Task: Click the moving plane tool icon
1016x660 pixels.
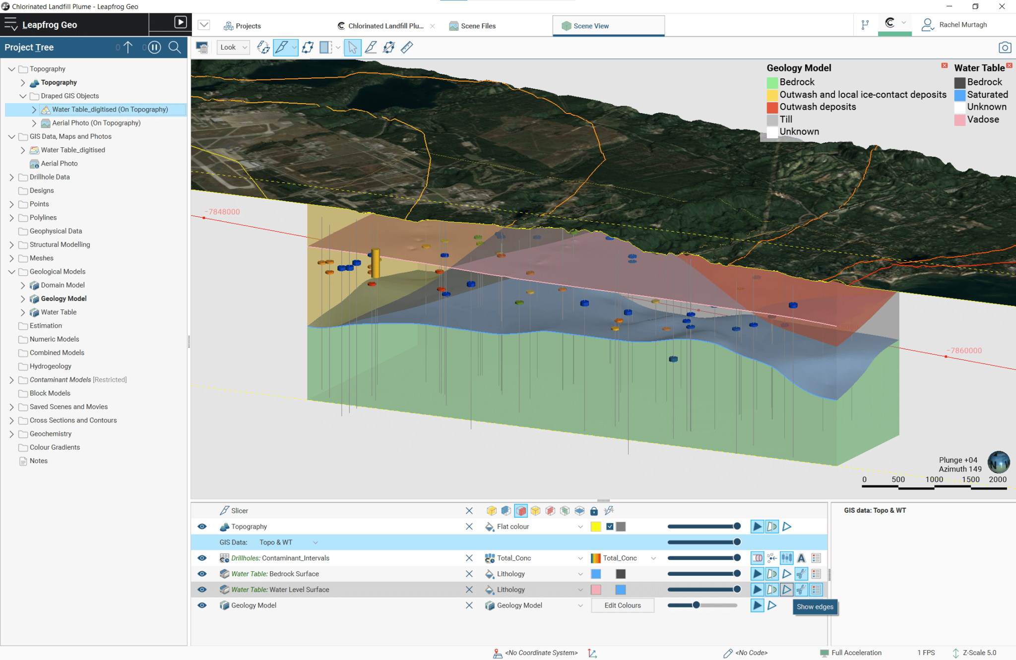Action: [x=308, y=48]
